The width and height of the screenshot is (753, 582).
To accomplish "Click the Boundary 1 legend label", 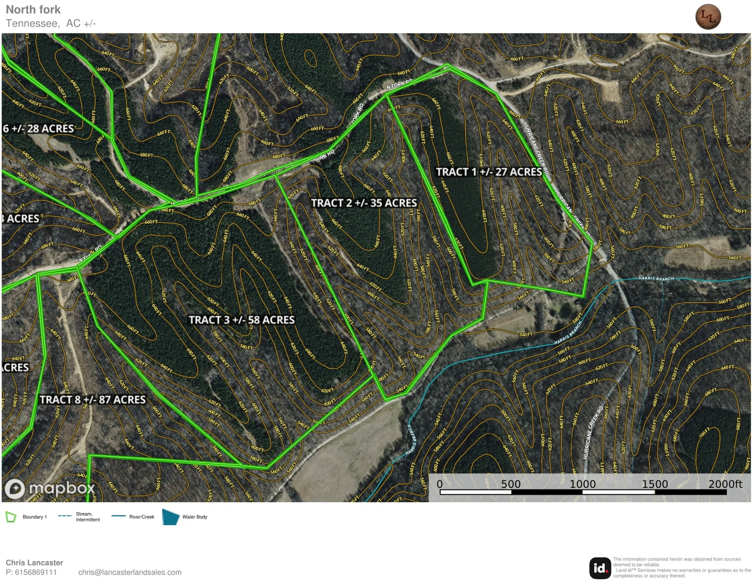I will (35, 517).
